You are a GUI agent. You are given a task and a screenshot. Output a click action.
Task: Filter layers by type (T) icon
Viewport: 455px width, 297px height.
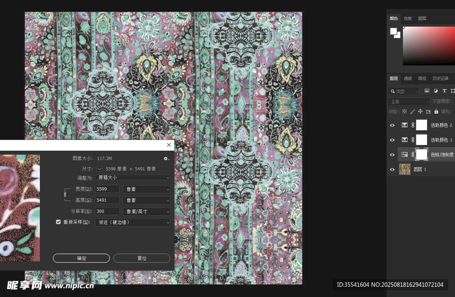point(444,91)
